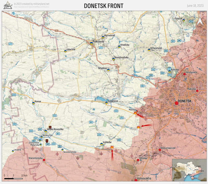
Task: Select the Vuhledar city marker
Action: [x=102, y=144]
